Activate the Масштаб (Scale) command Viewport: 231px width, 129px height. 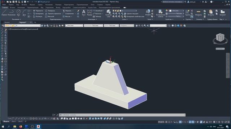click(49, 16)
